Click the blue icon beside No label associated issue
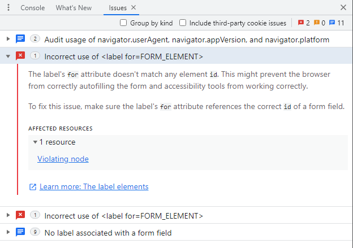The width and height of the screenshot is (353, 248). click(x=20, y=232)
